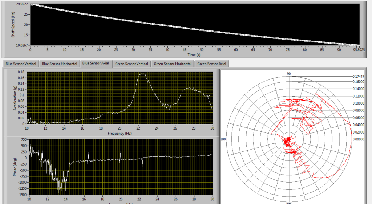This screenshot has width=372, height=204.
Task: Switch to the Blue Sensor Vertical tab
Action: (x=21, y=64)
